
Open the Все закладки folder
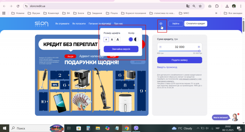click(x=233, y=13)
